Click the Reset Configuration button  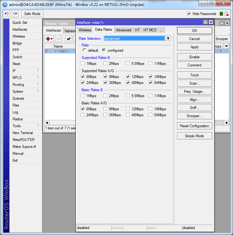point(195,126)
